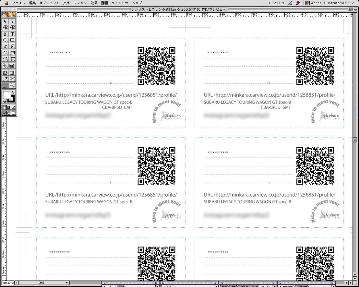The width and height of the screenshot is (359, 287).
Task: Select the Scissors tool
Action: tap(12, 79)
